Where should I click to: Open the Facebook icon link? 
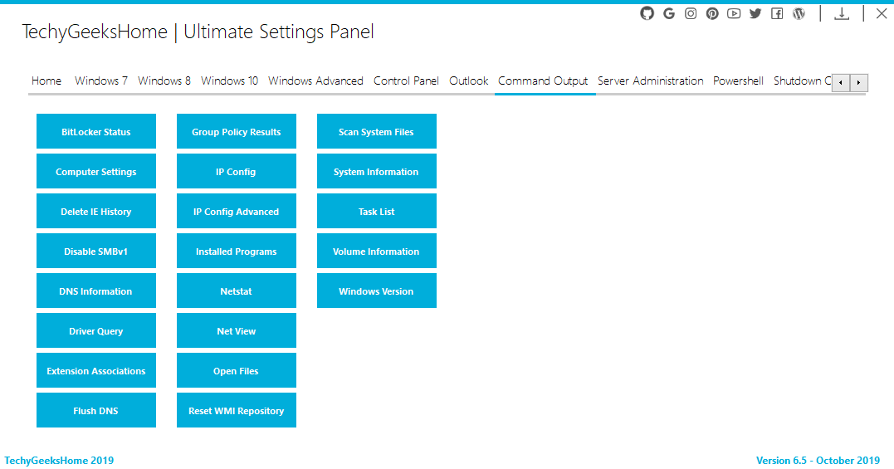(777, 13)
